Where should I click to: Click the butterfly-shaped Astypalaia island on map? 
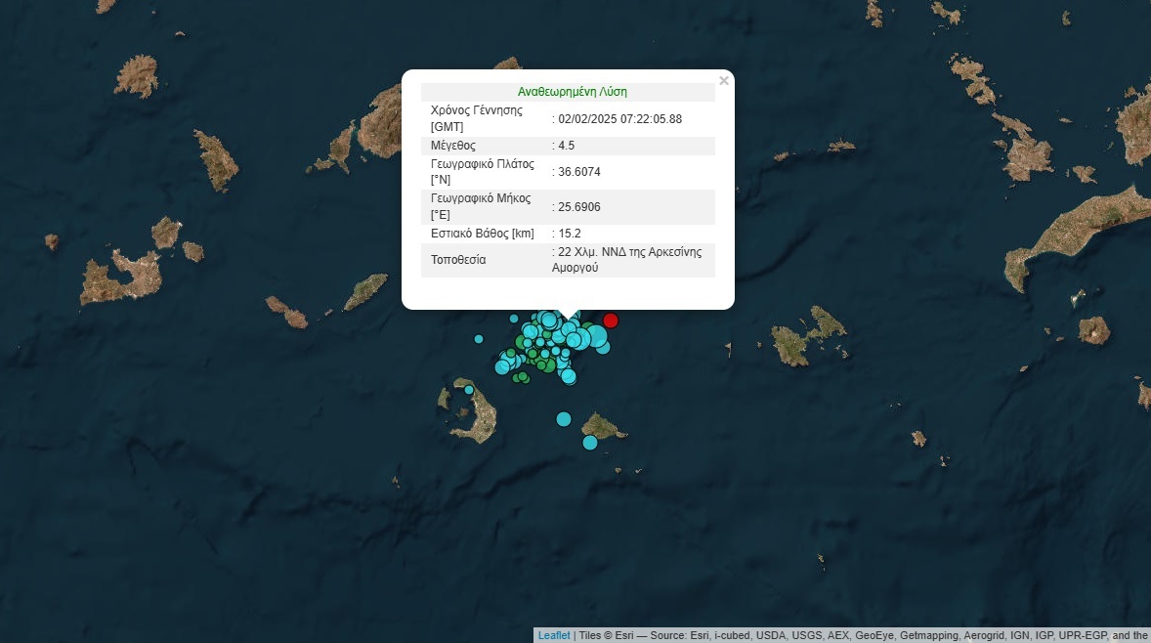(809, 337)
